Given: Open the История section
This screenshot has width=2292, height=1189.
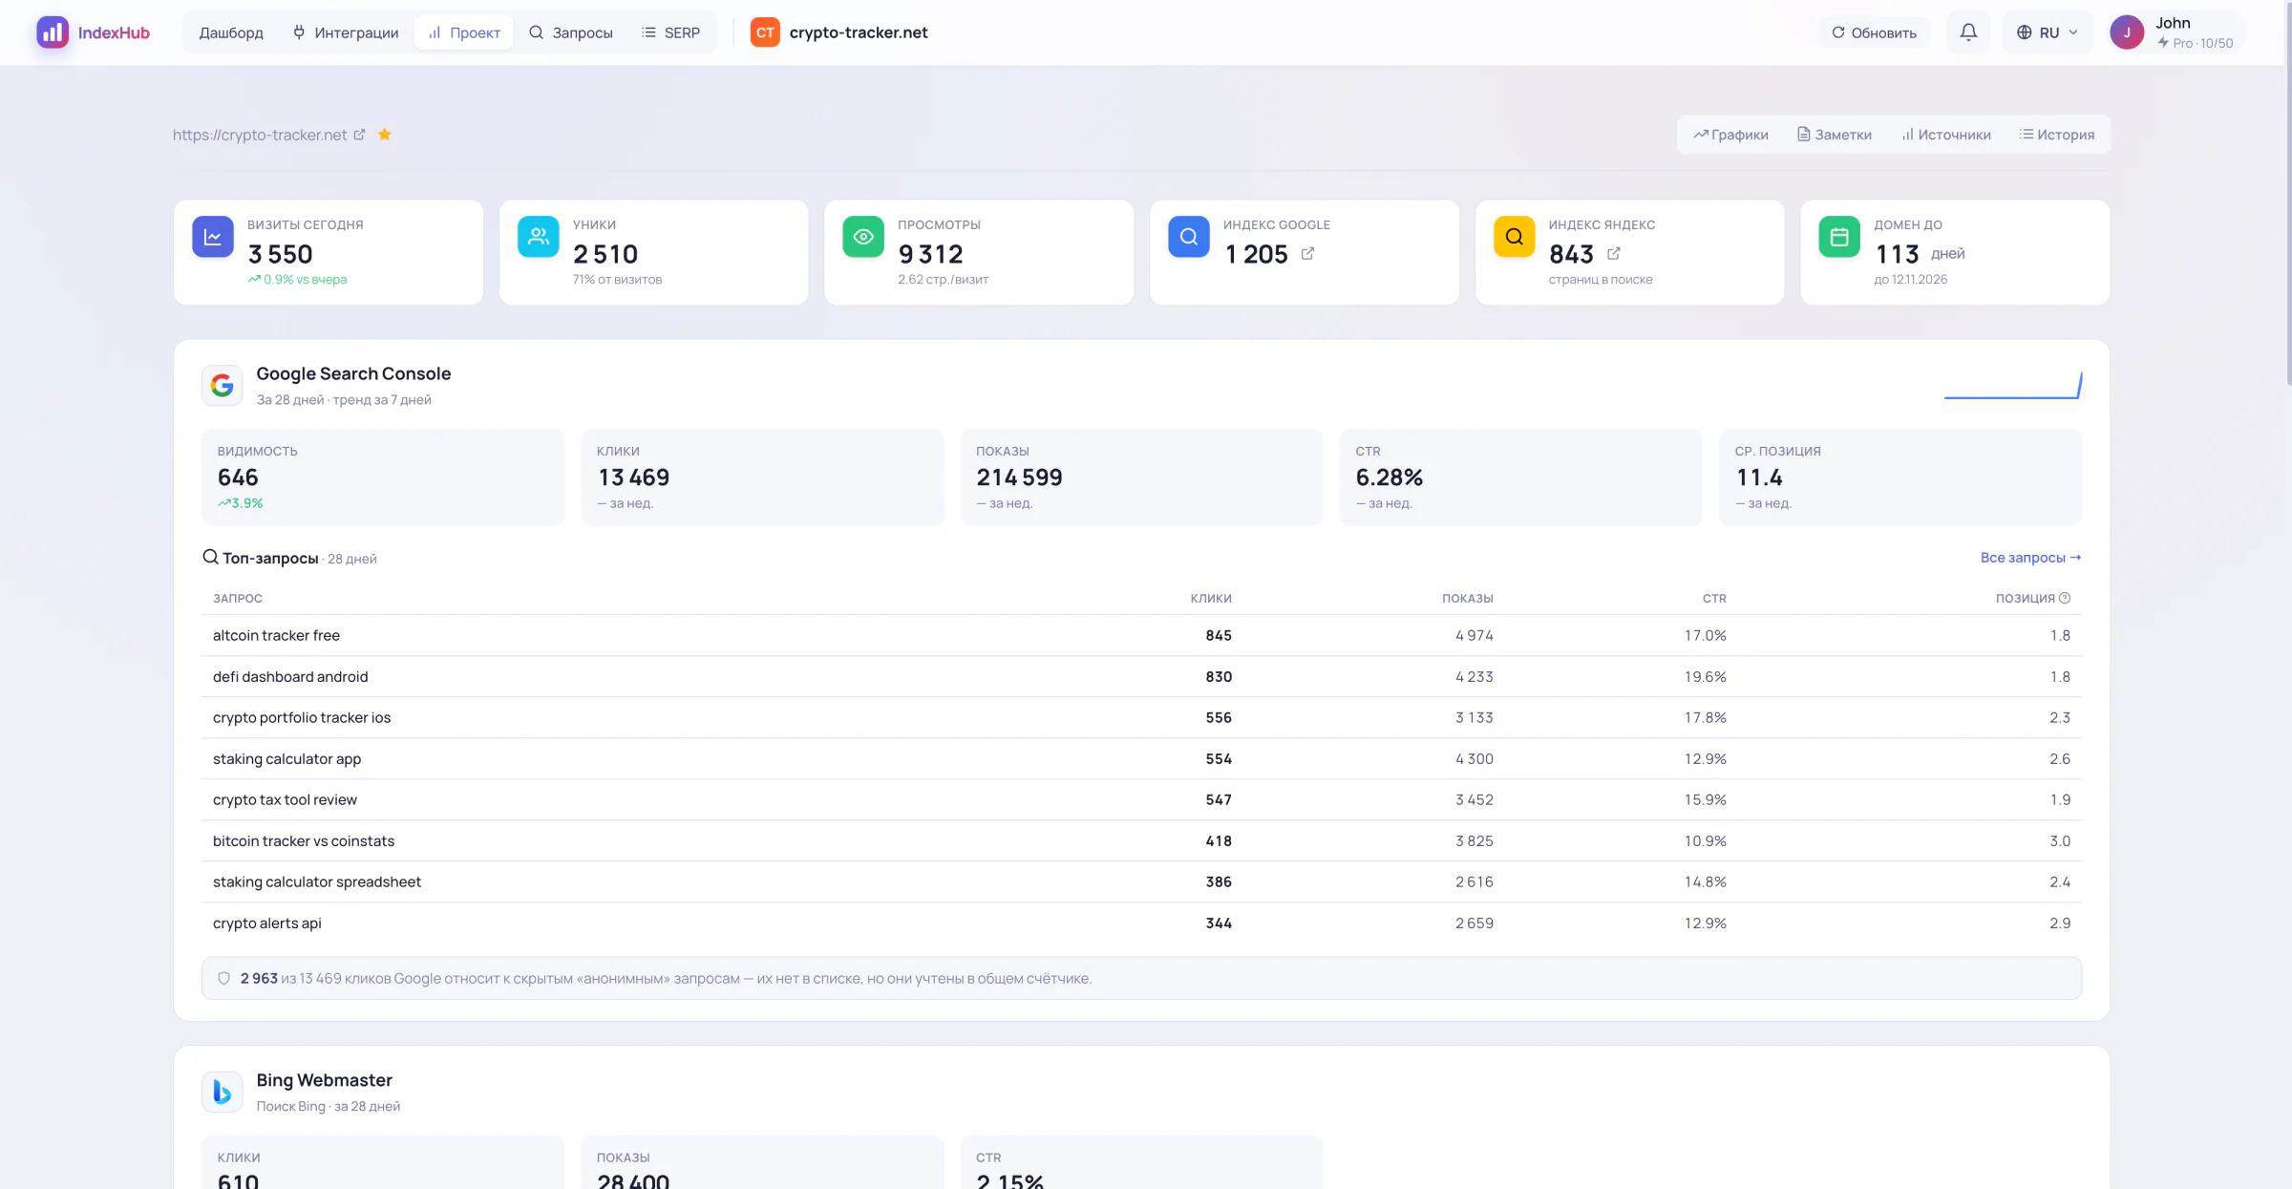Looking at the screenshot, I should [2057, 135].
